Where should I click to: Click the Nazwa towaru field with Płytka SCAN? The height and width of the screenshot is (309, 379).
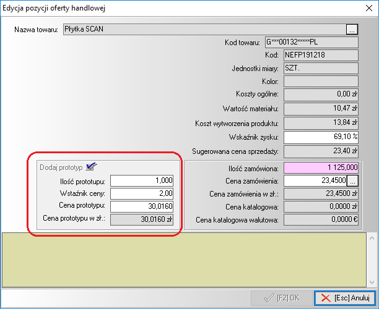click(x=203, y=29)
